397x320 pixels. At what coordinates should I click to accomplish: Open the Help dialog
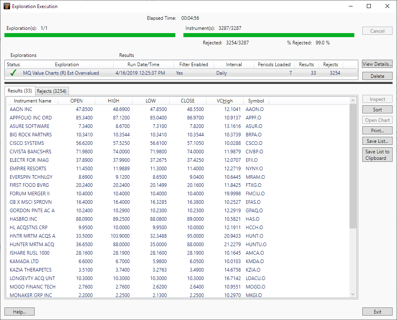click(19, 312)
